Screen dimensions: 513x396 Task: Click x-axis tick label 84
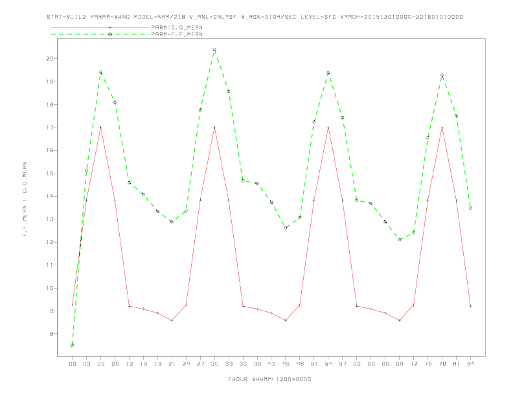pos(470,364)
